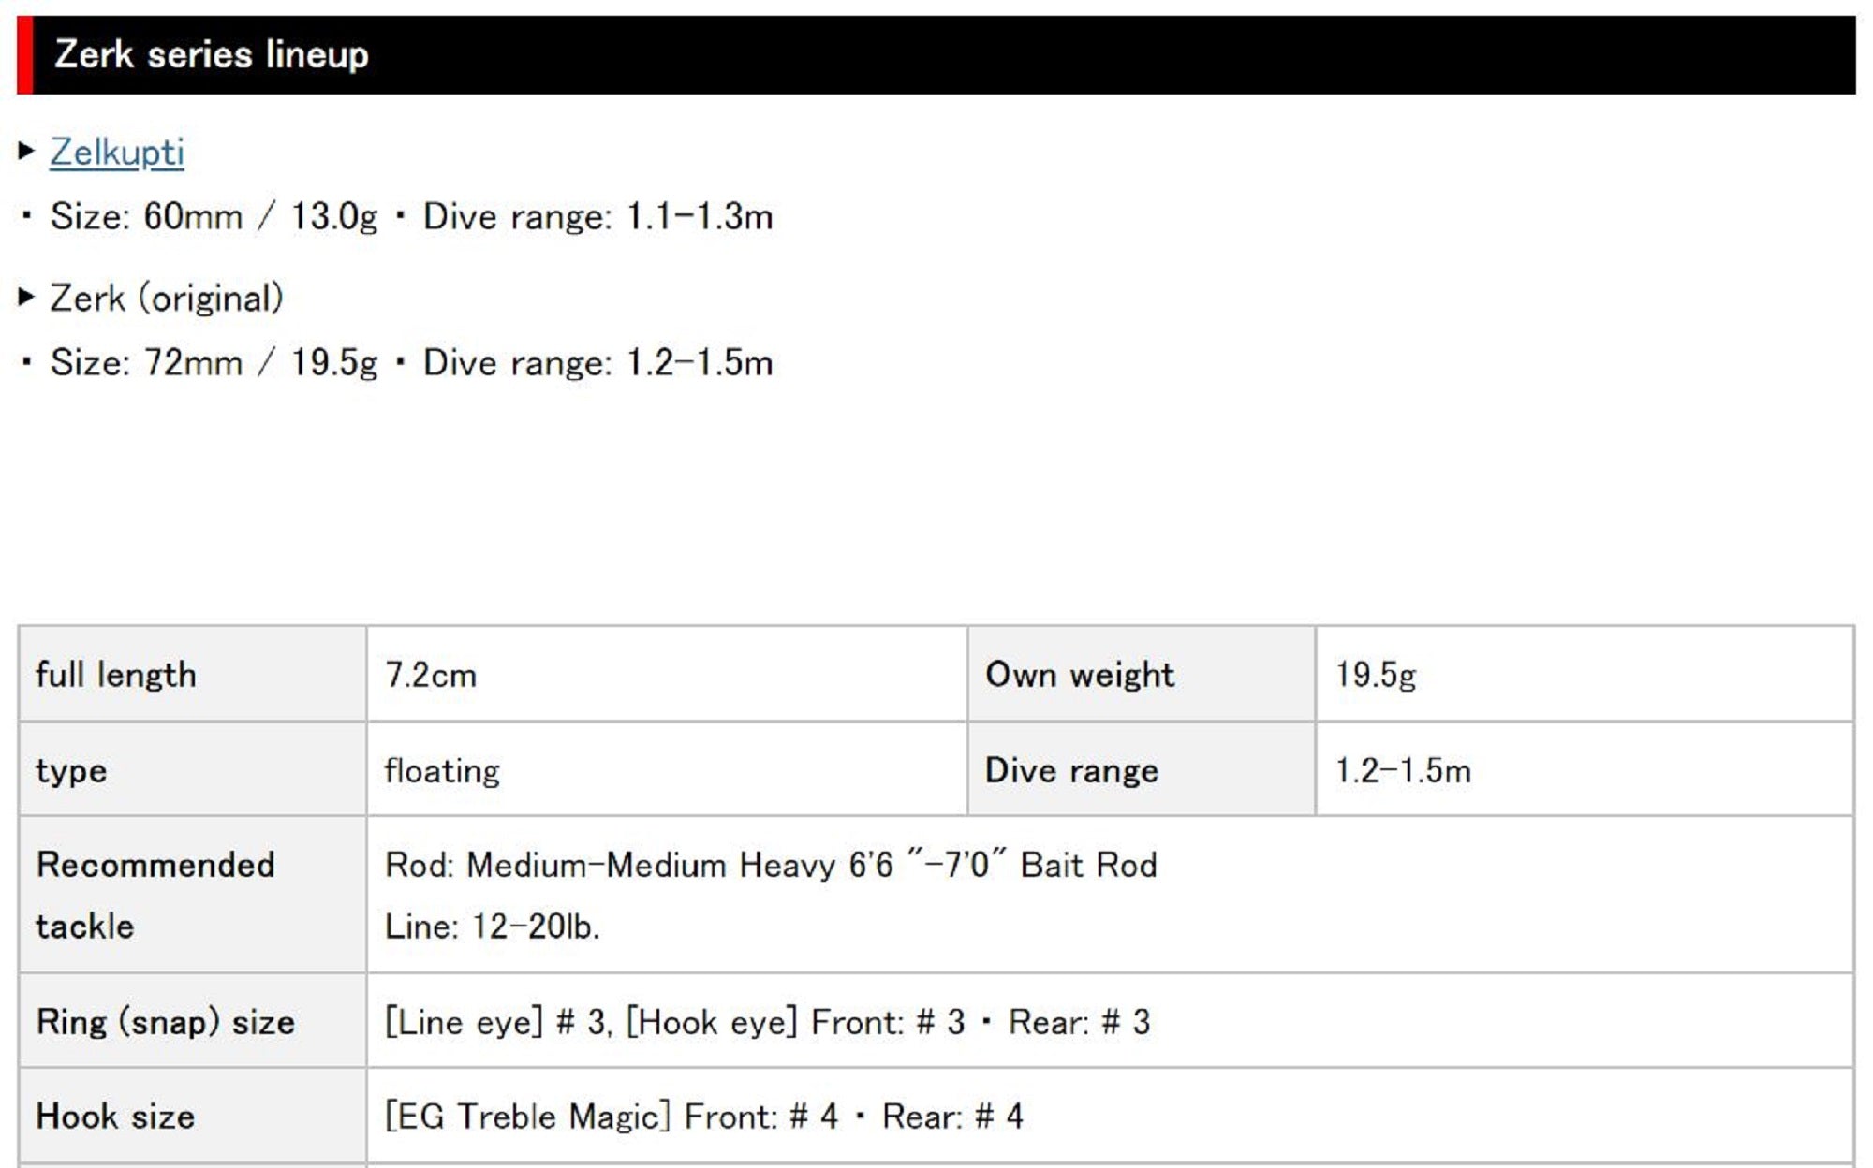Screen dimensions: 1873x1168
Task: Select the "Ring (snap) size" header cell
Action: (192, 1021)
